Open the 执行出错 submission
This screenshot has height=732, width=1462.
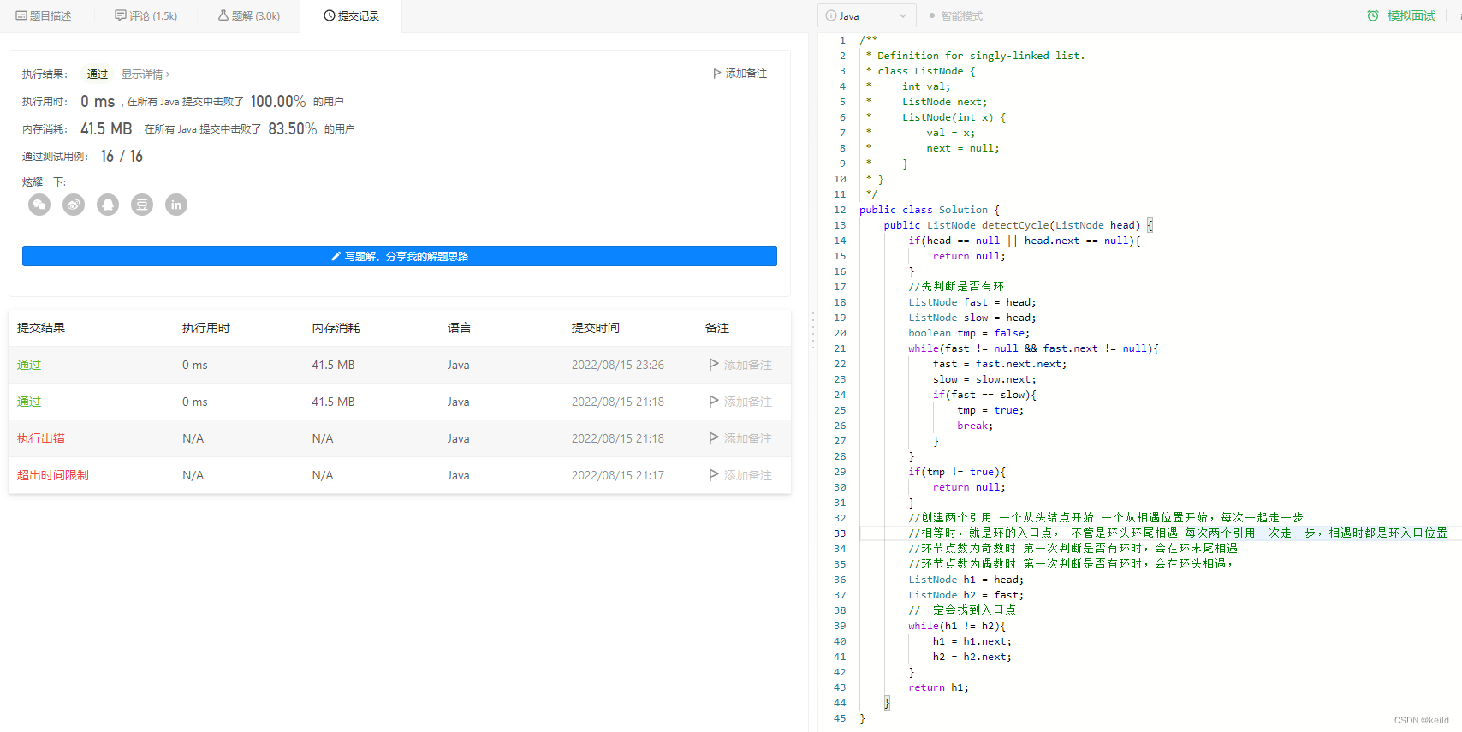(41, 438)
